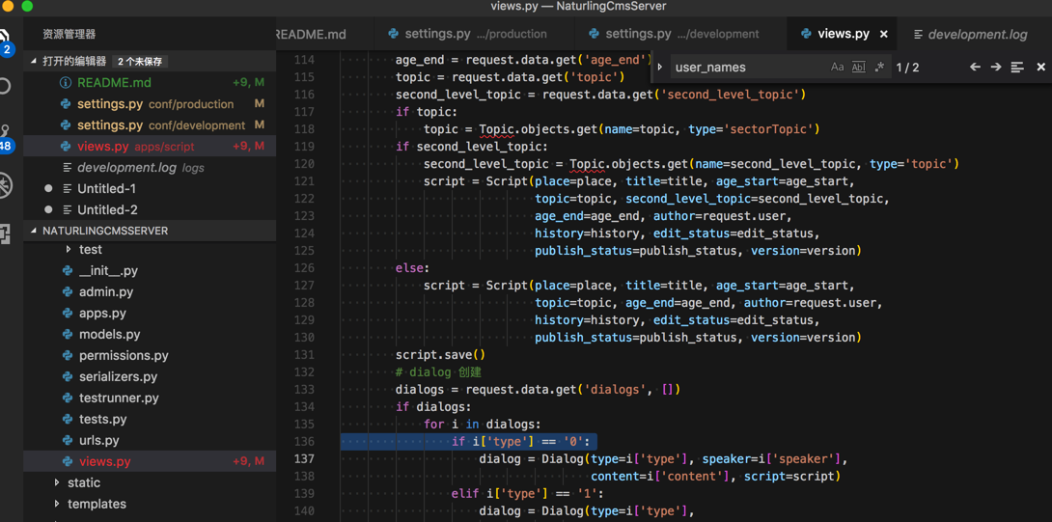Click the script.save() code line

440,354
